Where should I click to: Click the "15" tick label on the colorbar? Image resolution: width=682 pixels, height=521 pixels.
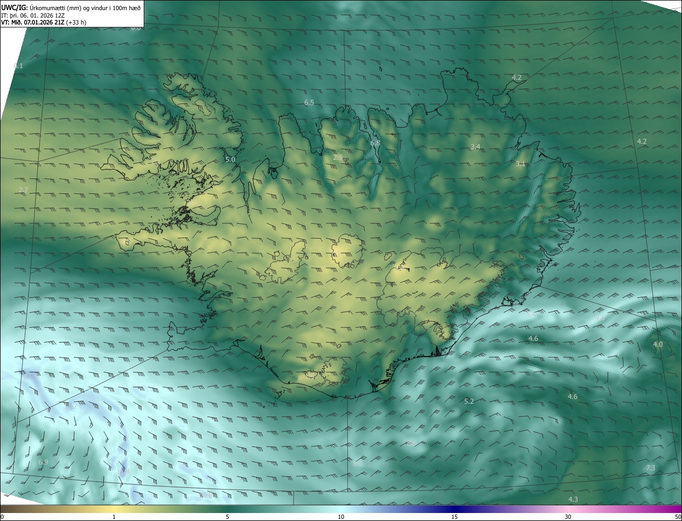[x=454, y=517]
